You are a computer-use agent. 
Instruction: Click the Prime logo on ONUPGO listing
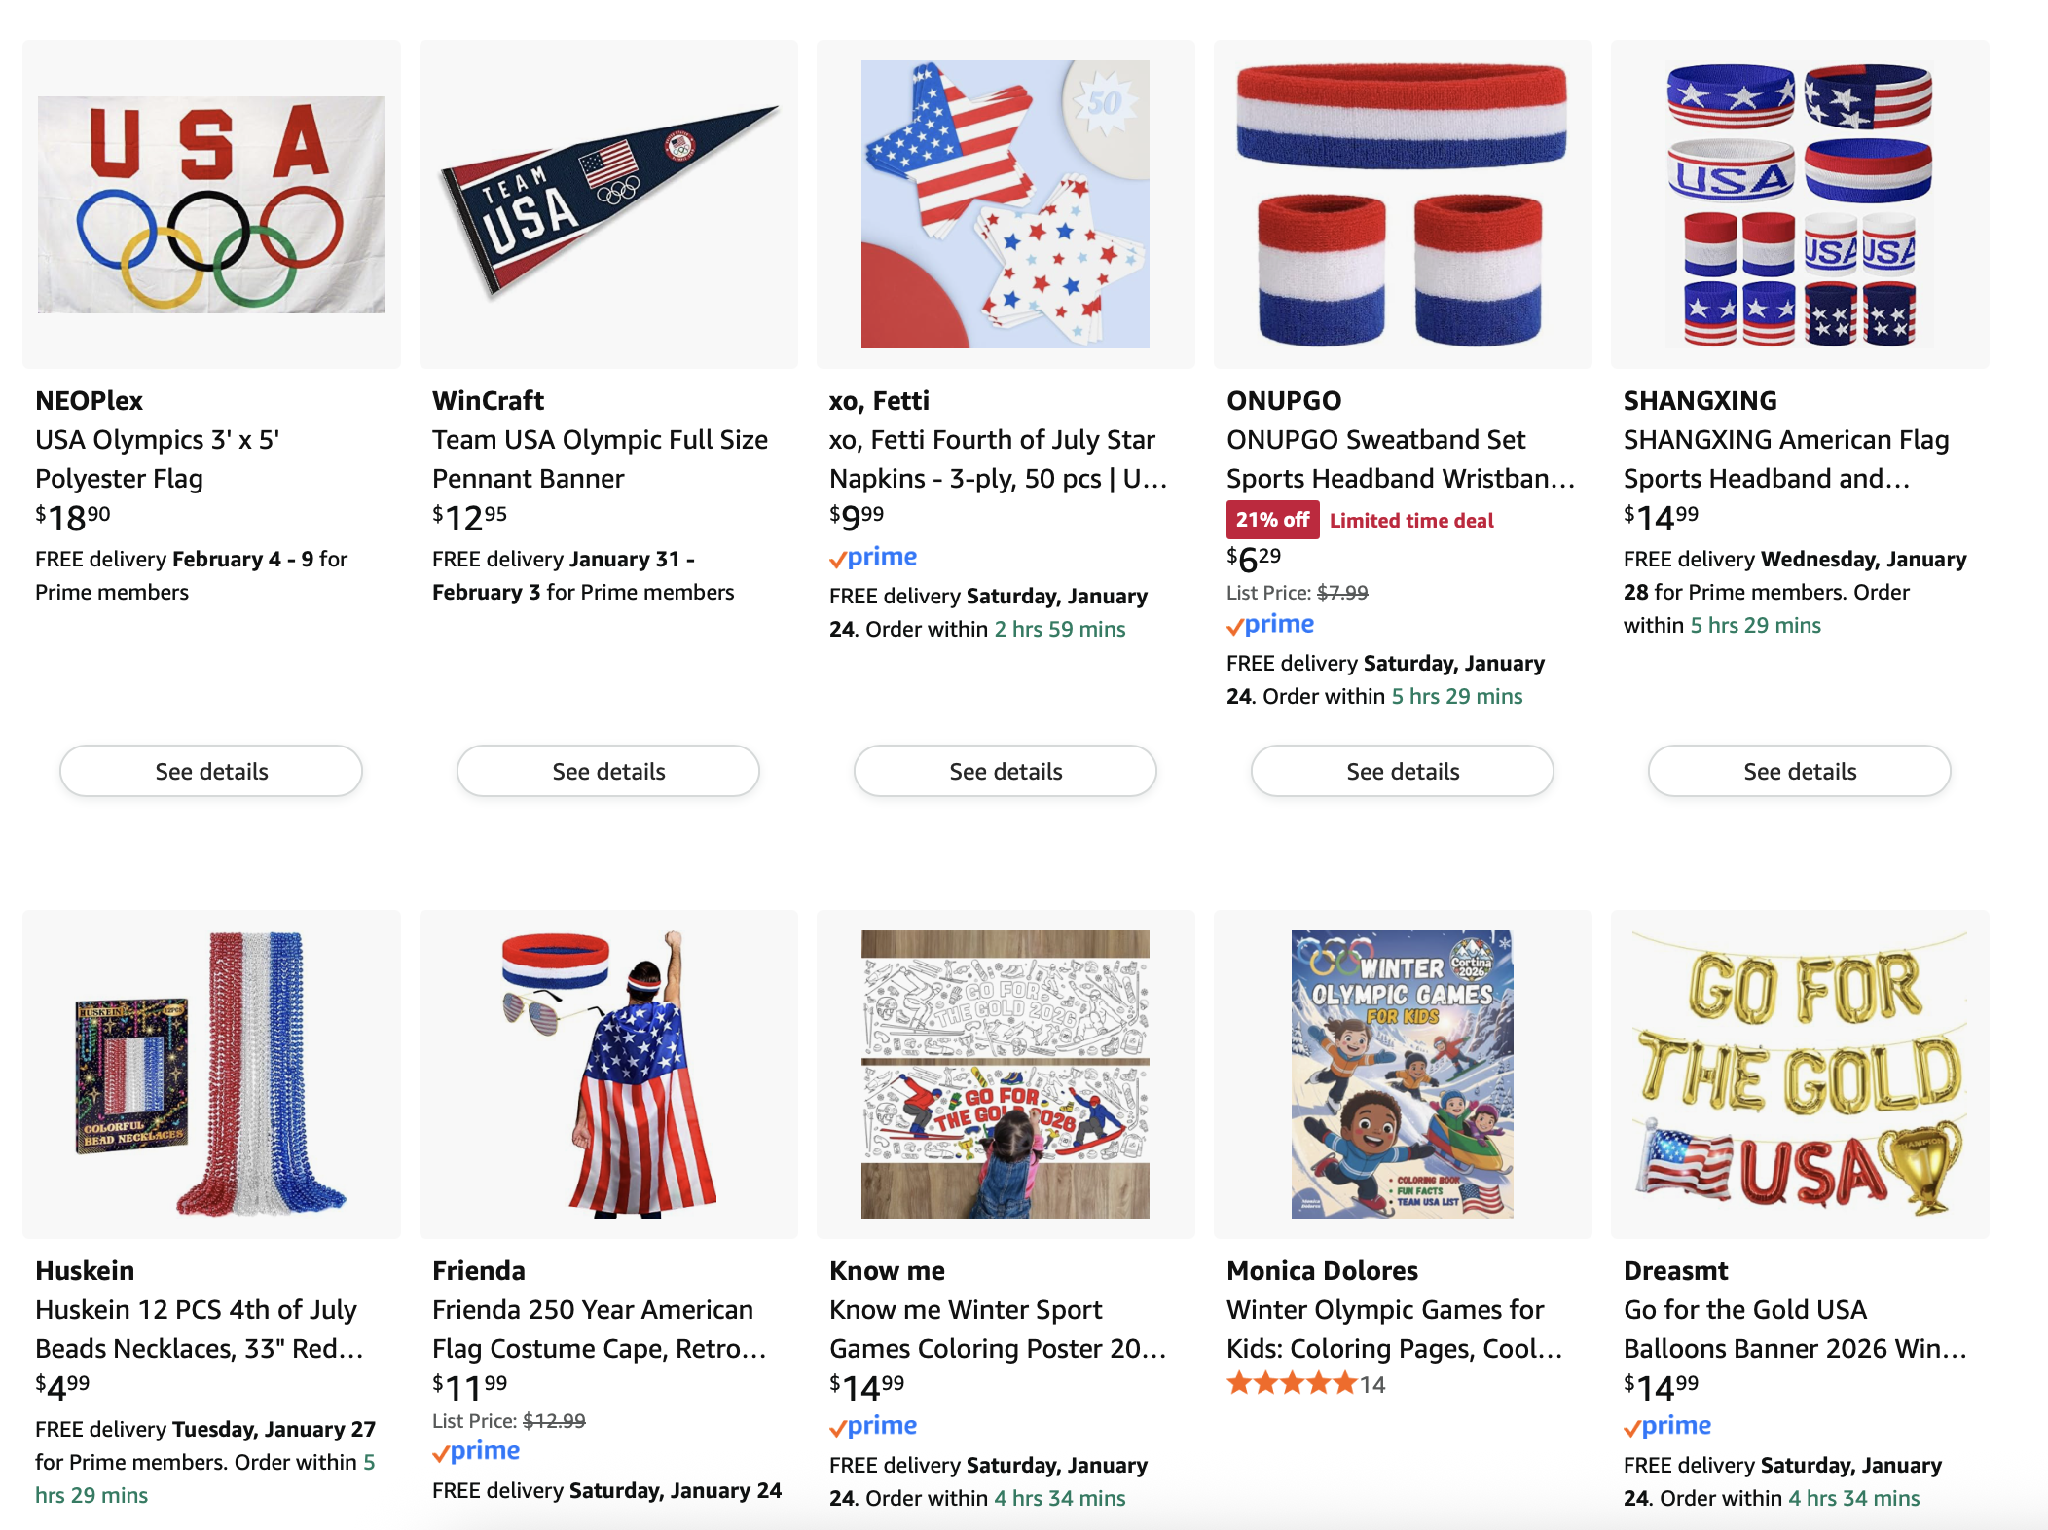[1270, 625]
